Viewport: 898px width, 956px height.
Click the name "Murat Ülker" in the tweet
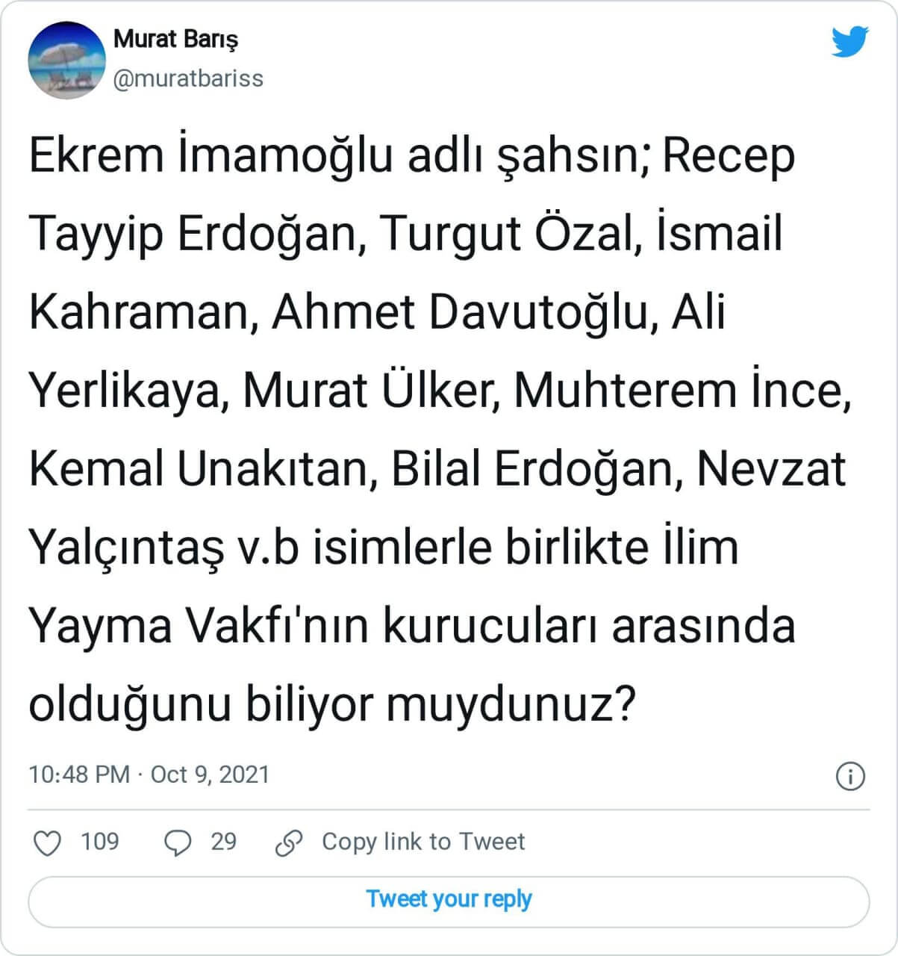(x=369, y=391)
